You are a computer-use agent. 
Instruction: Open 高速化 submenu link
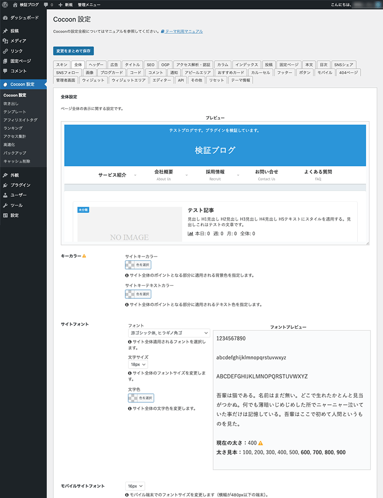pyautogui.click(x=9, y=145)
